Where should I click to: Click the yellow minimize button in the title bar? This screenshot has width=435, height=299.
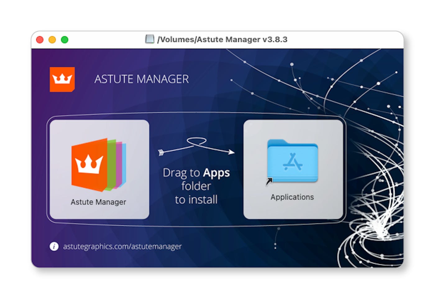pyautogui.click(x=52, y=40)
